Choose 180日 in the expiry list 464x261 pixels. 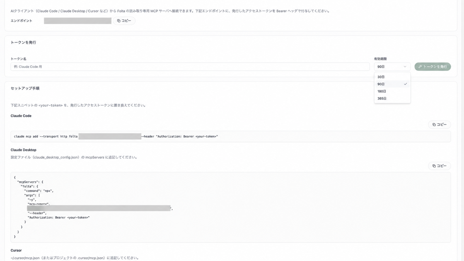(x=392, y=91)
